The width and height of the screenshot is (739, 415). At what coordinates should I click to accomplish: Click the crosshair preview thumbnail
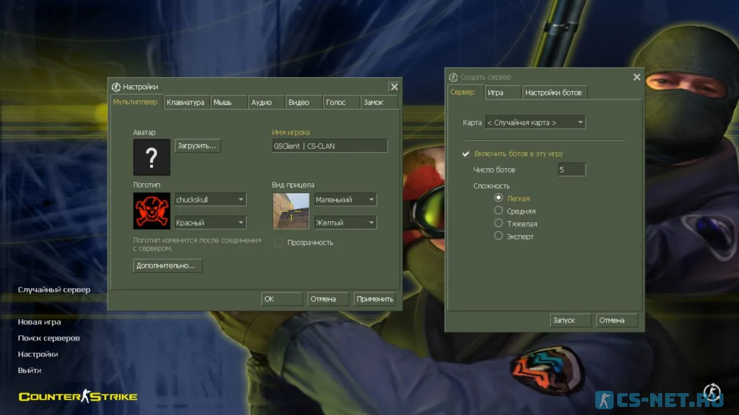tap(291, 211)
